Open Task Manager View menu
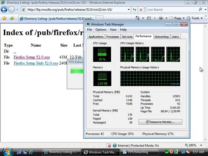Viewport: 208px width, 156px height. [113, 30]
